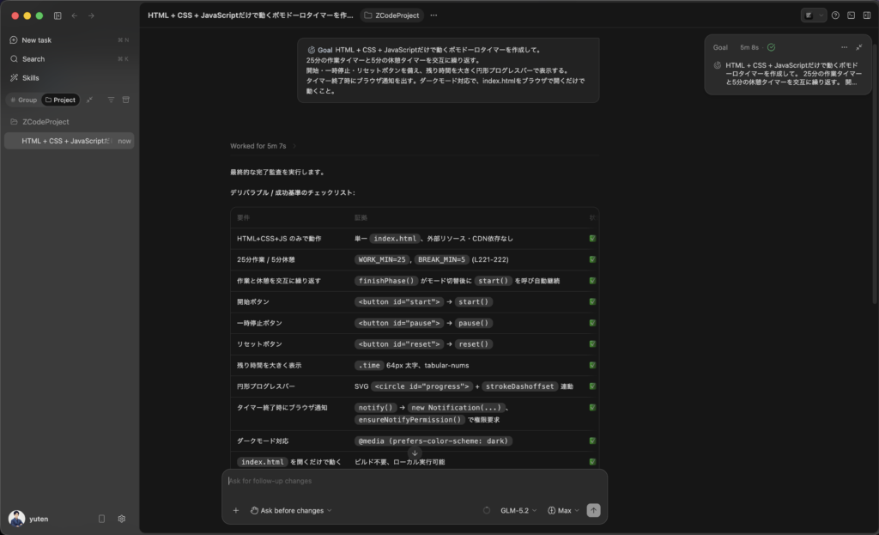Click green check in タイマー終了時にブラウザ通知 row

pyautogui.click(x=592, y=408)
